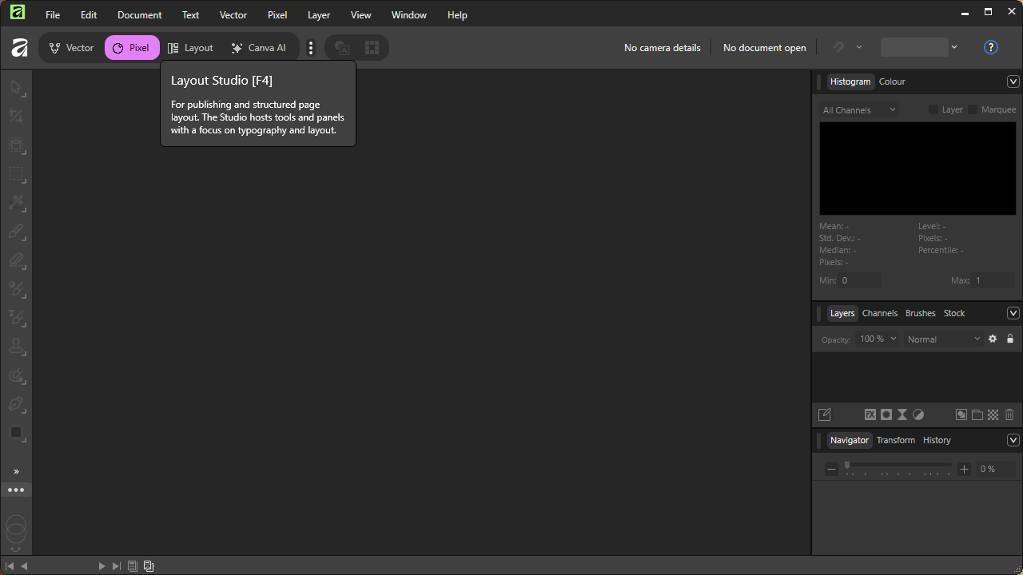Click the Adjustment layer icon in Layers panel

(918, 414)
